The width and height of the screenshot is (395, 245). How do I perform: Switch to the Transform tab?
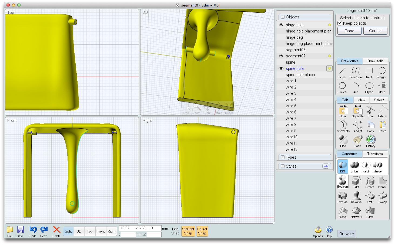pyautogui.click(x=375, y=154)
